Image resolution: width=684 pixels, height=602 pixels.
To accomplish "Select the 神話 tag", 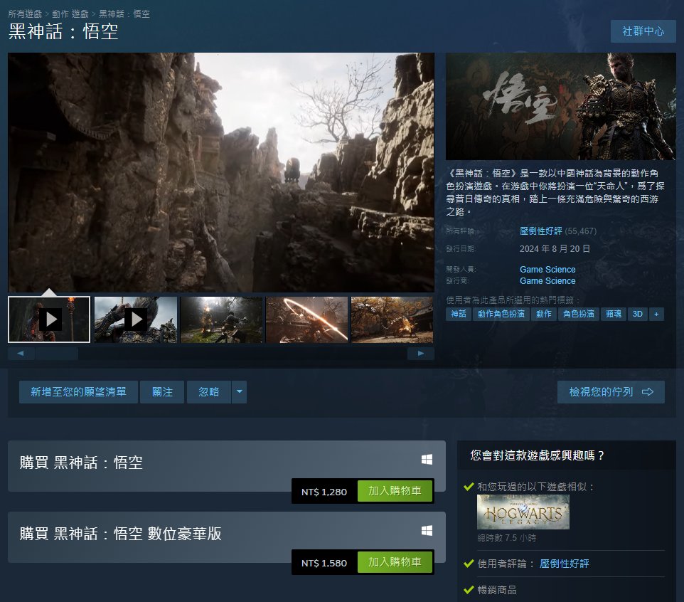I will coord(459,314).
